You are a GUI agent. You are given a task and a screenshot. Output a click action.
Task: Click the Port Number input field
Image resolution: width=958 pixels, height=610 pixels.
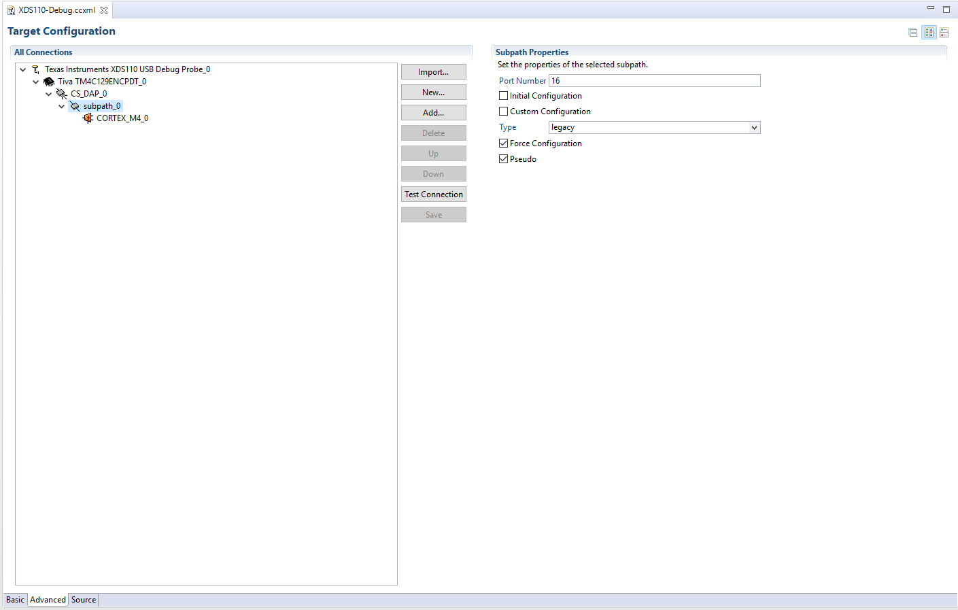tap(654, 81)
